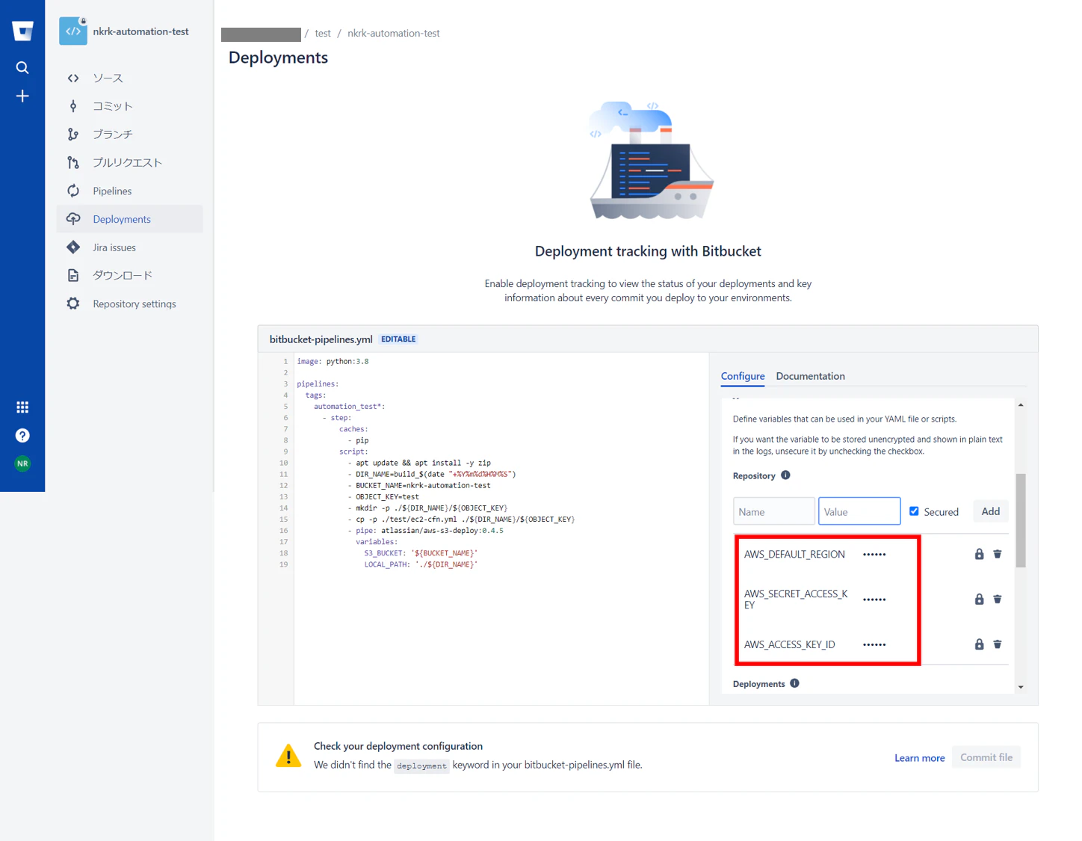The height and width of the screenshot is (841, 1082).
Task: Click the Commit file button
Action: click(986, 757)
